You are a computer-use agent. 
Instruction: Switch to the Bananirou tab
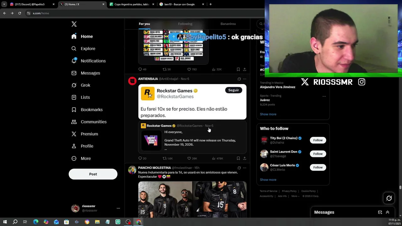point(228,24)
